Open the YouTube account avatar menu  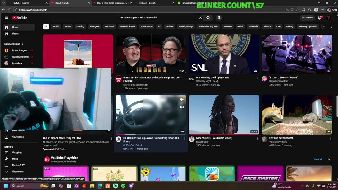tap(328, 18)
